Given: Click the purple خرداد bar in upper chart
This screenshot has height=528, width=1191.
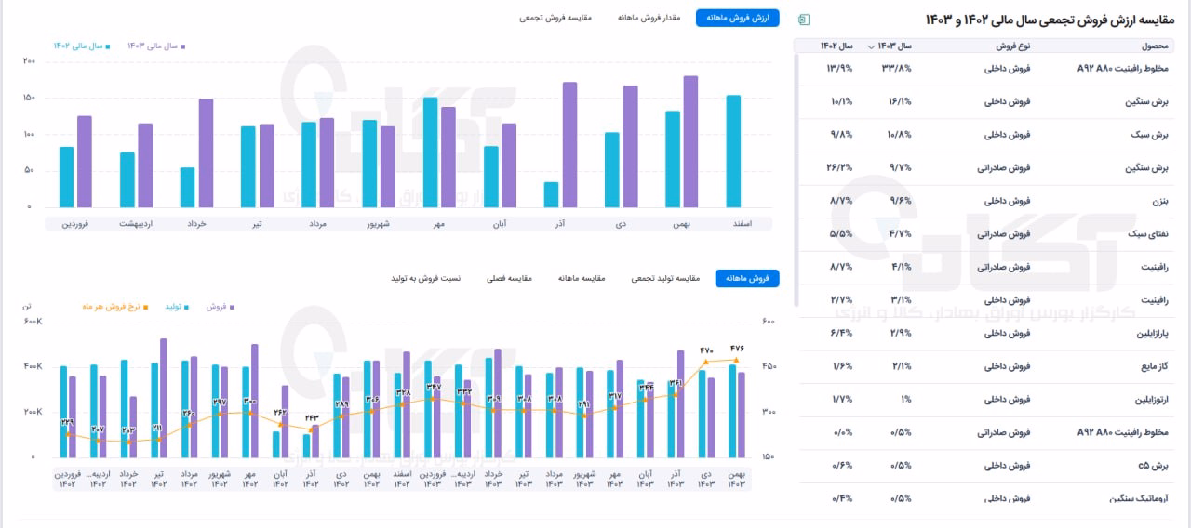Looking at the screenshot, I should 206,153.
